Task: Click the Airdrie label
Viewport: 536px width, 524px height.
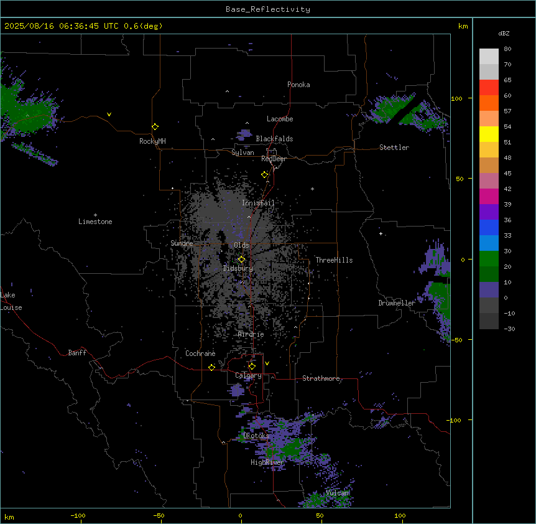Action: pos(251,334)
